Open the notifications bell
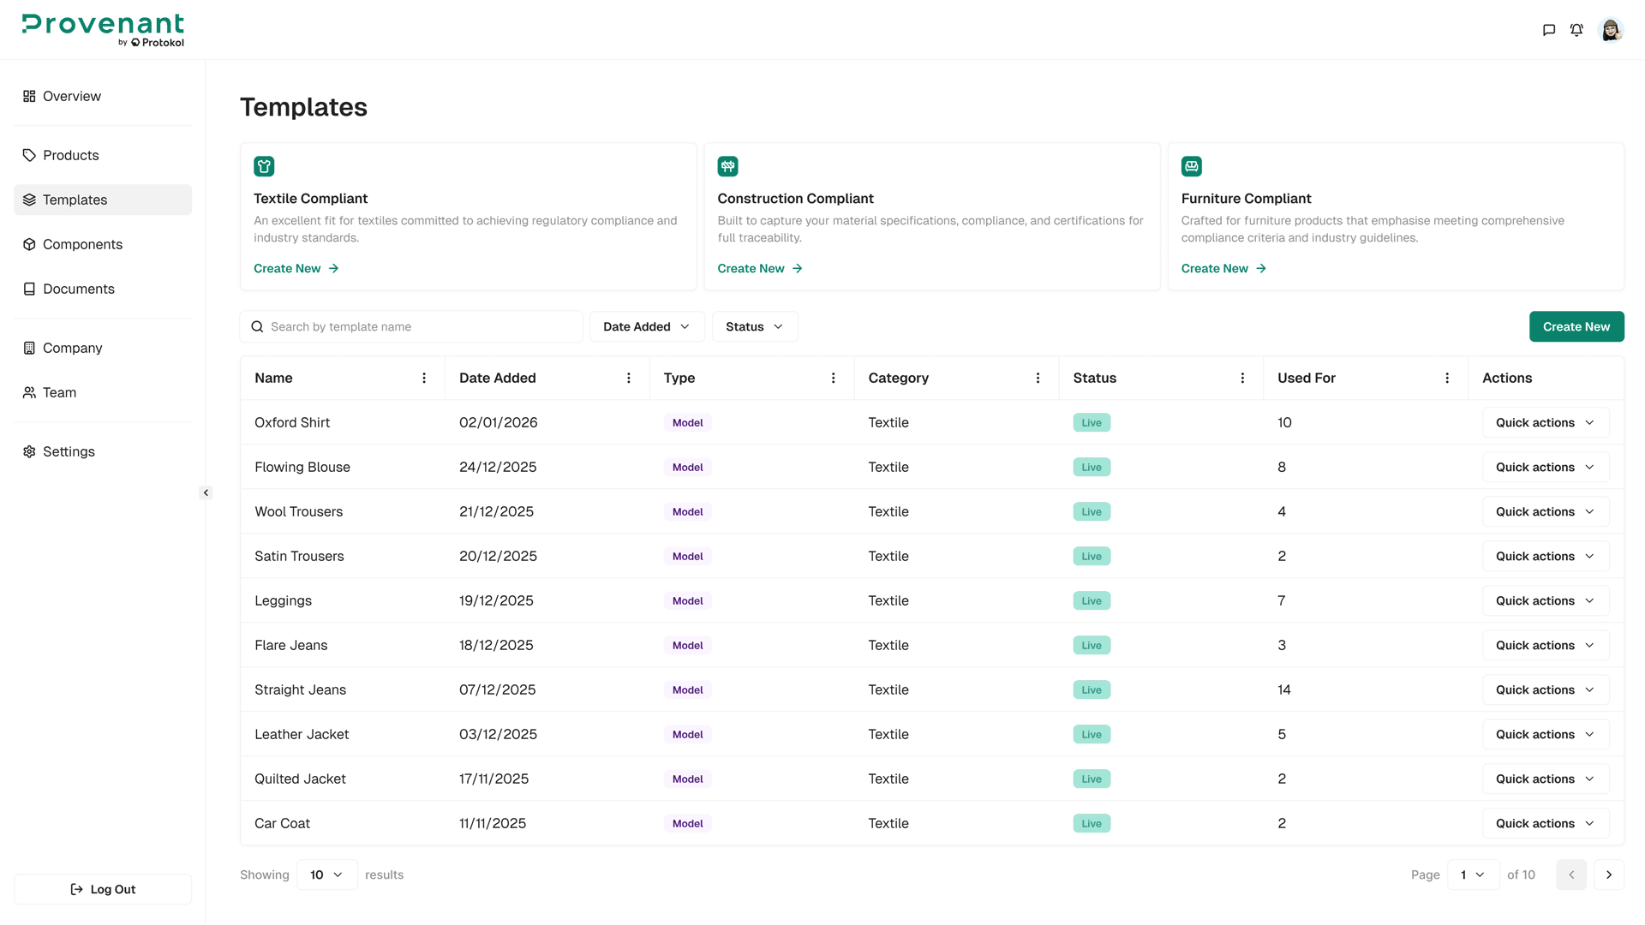1645x925 pixels. (x=1576, y=30)
